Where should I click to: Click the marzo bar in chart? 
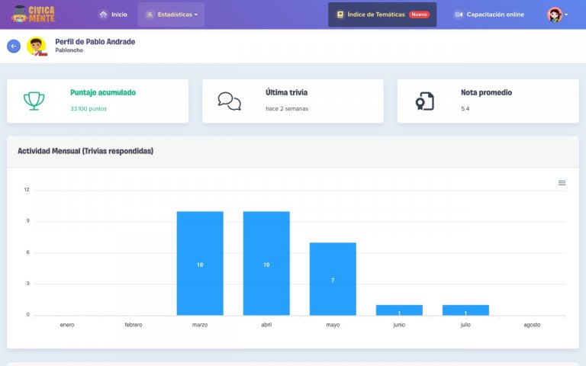pyautogui.click(x=200, y=263)
